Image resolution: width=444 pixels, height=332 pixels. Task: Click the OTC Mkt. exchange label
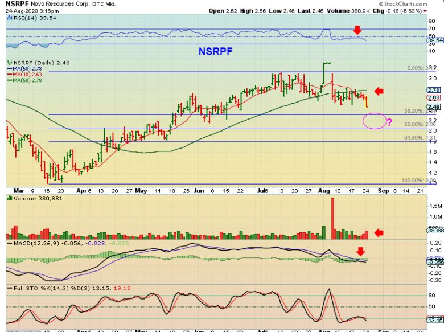104,4
